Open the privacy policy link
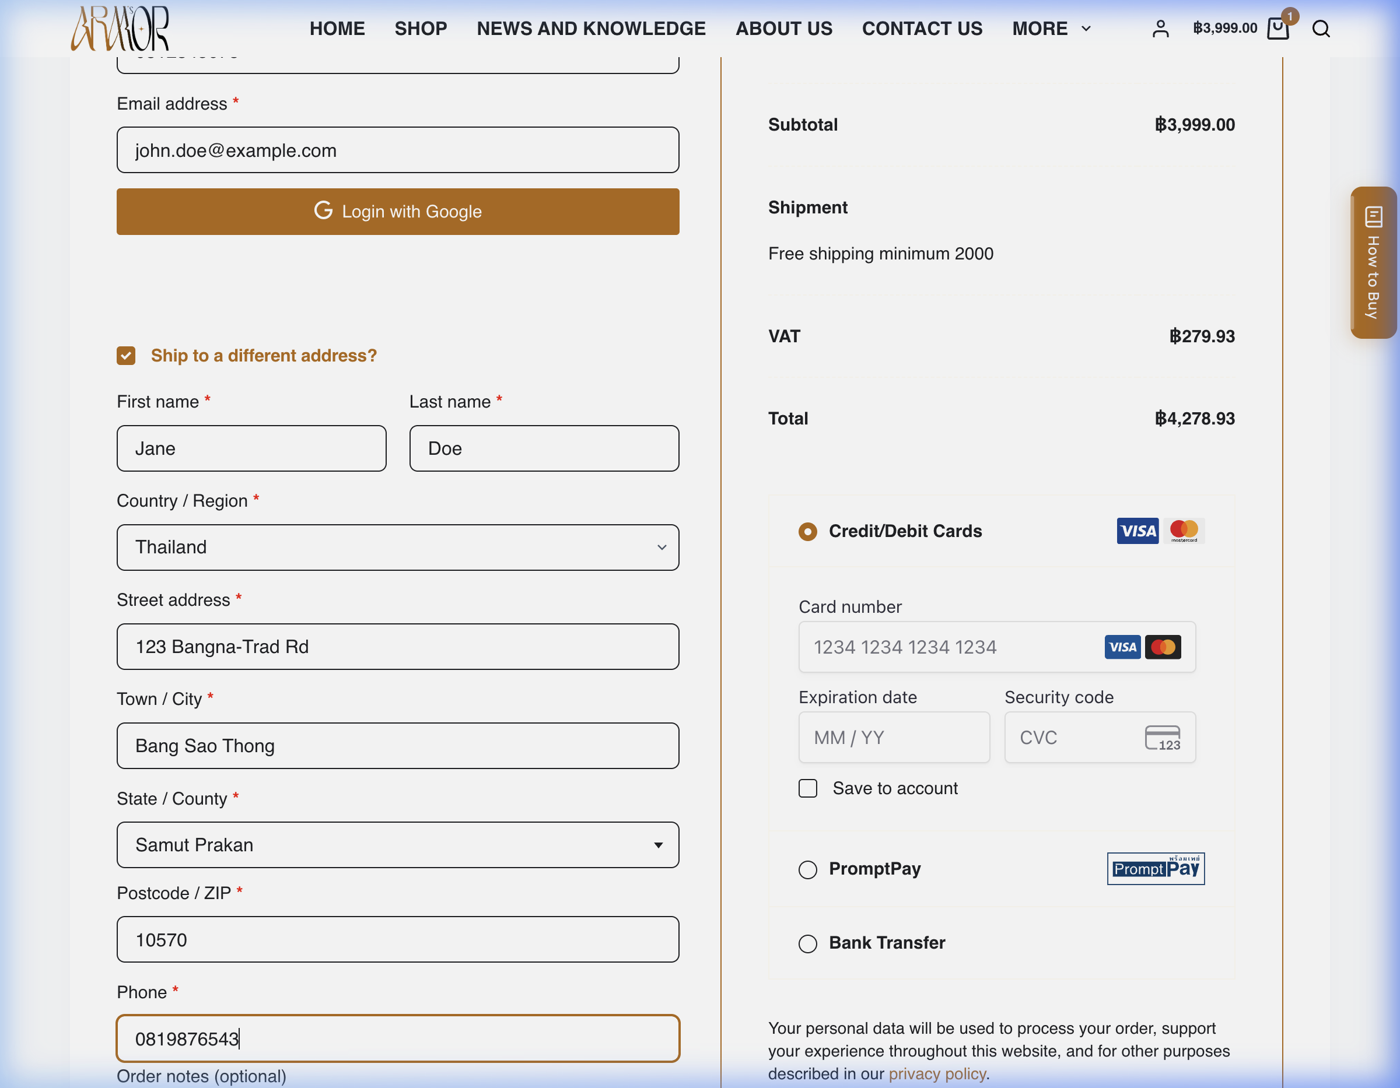This screenshot has height=1088, width=1400. click(936, 1073)
